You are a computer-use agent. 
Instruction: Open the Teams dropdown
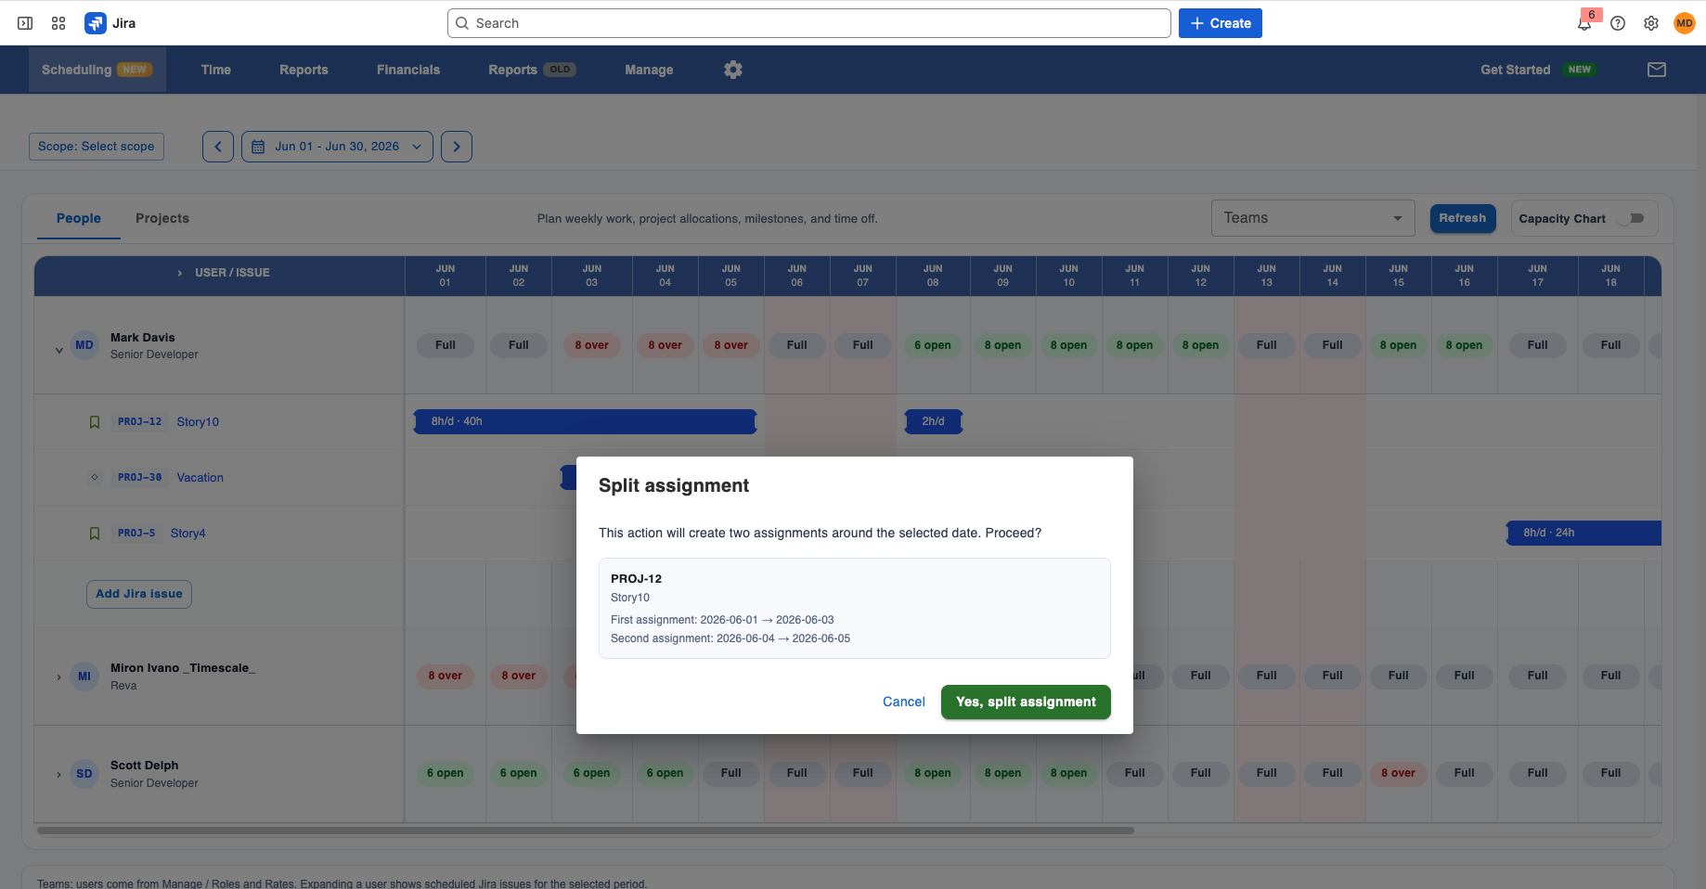click(1312, 218)
